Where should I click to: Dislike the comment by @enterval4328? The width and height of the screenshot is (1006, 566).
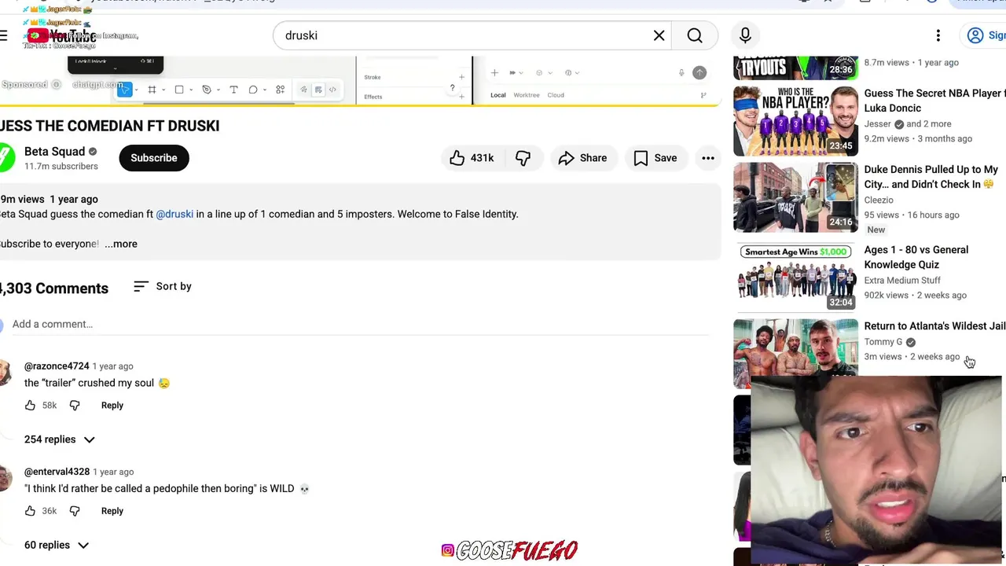tap(75, 511)
